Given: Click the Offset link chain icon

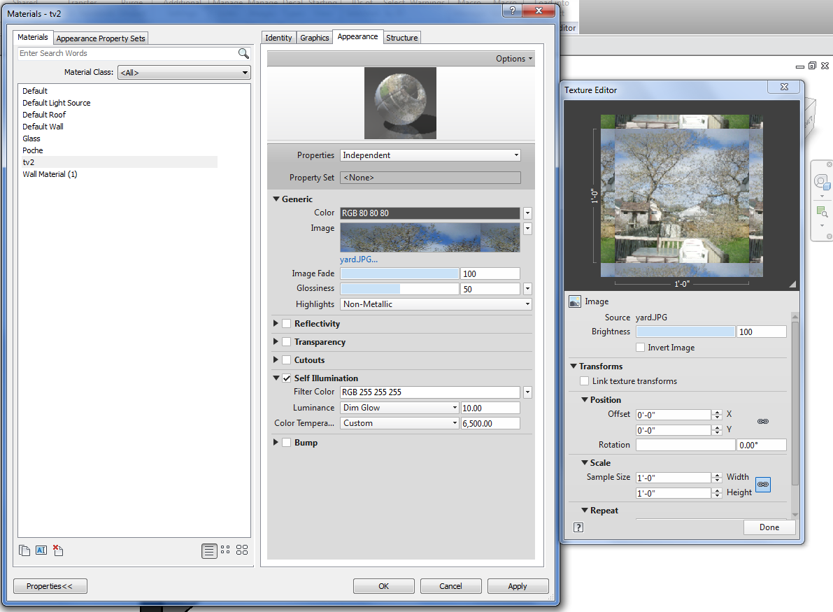Looking at the screenshot, I should tap(763, 422).
